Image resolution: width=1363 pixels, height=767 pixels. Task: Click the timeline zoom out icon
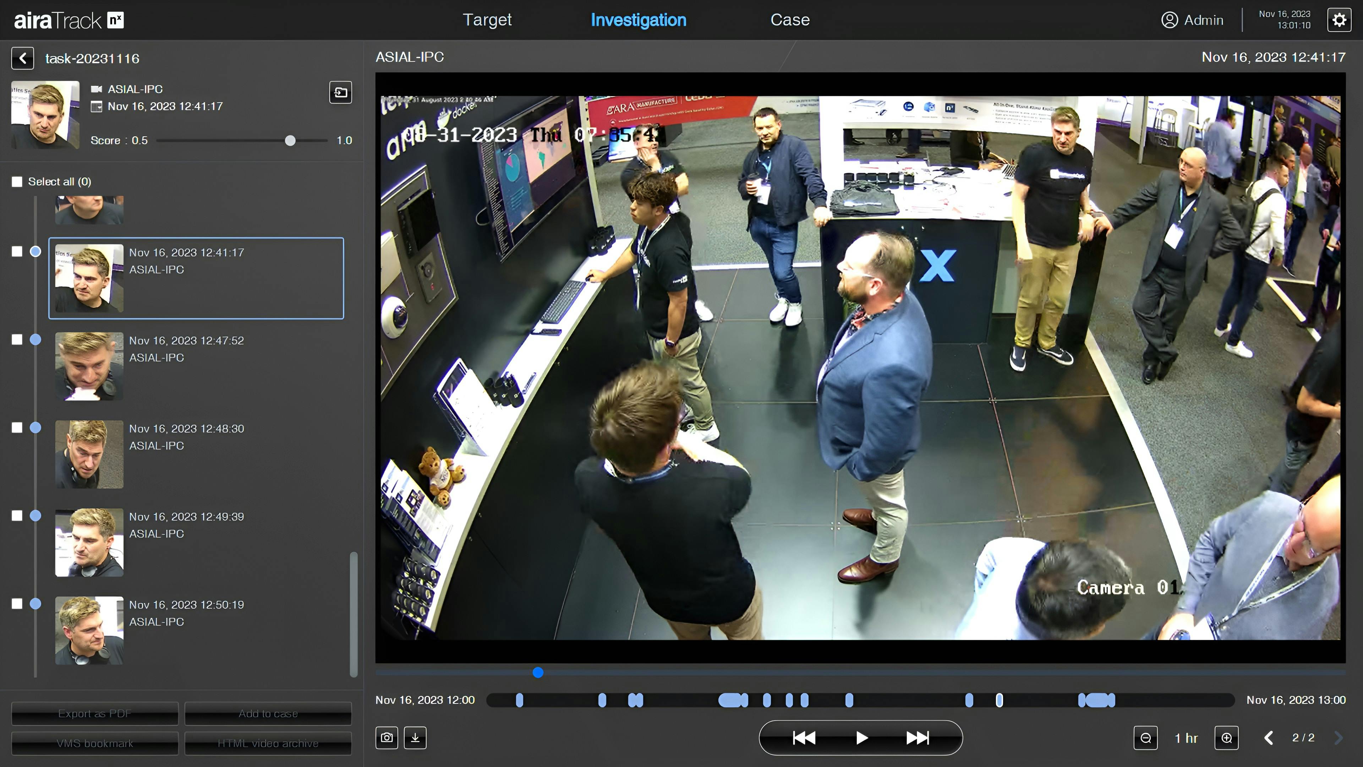pos(1145,738)
